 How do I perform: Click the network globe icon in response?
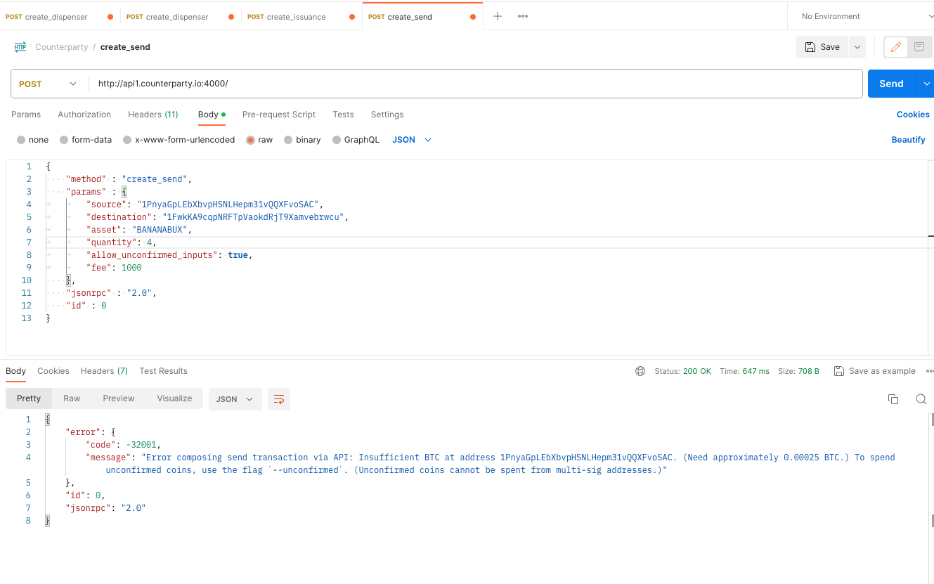coord(640,371)
